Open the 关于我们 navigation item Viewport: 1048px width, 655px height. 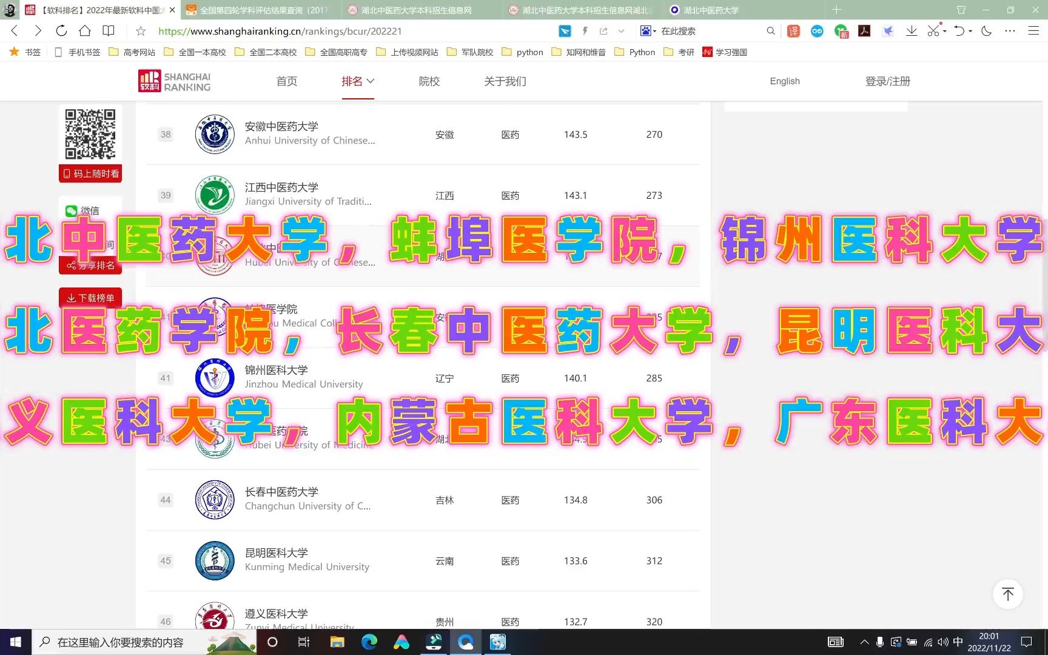pyautogui.click(x=505, y=81)
